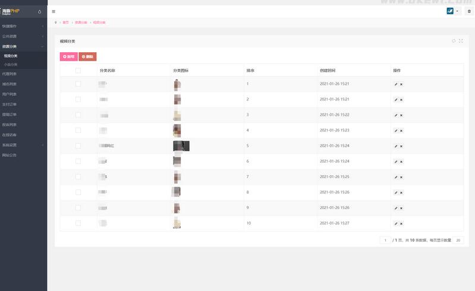This screenshot has width=475, height=291.
Task: Open the user avatar dropdown arrow
Action: (x=457, y=11)
